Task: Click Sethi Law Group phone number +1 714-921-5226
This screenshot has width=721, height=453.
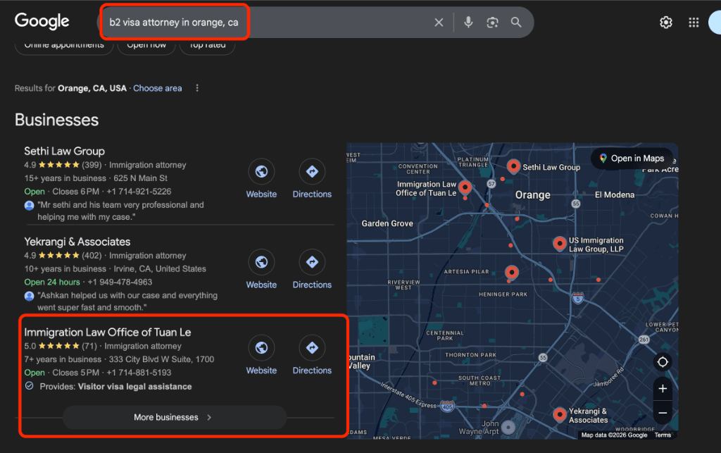Action: [x=139, y=192]
